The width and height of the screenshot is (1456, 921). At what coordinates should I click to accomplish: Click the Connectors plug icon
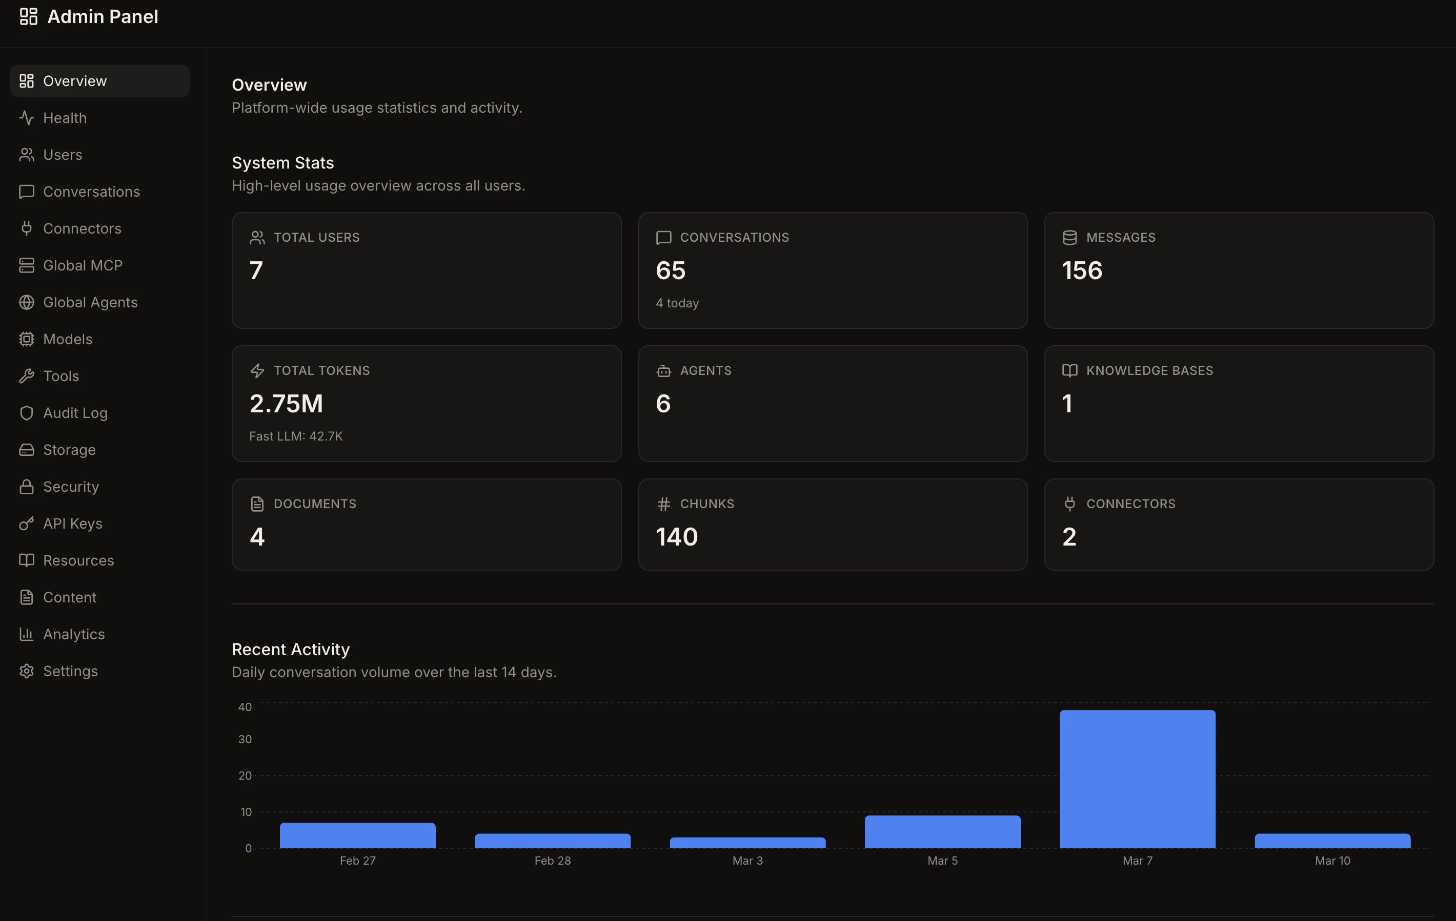[27, 228]
